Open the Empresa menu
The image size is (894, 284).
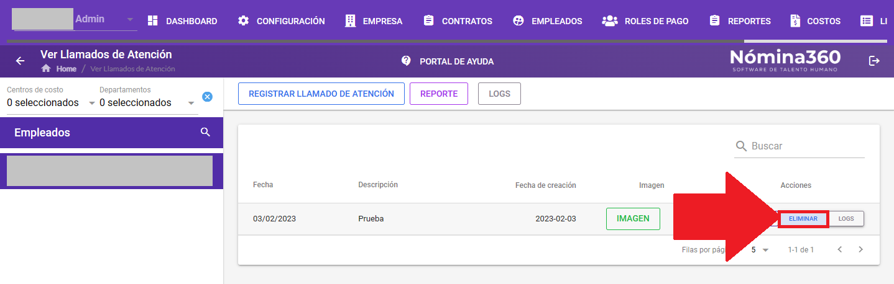(374, 21)
